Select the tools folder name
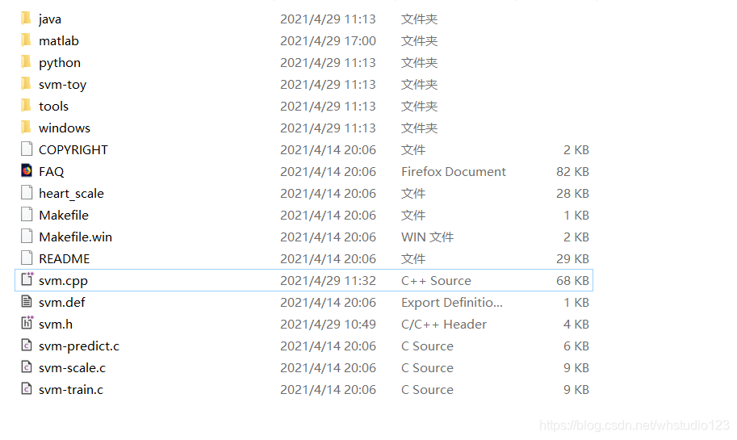737x440 pixels. 53,107
